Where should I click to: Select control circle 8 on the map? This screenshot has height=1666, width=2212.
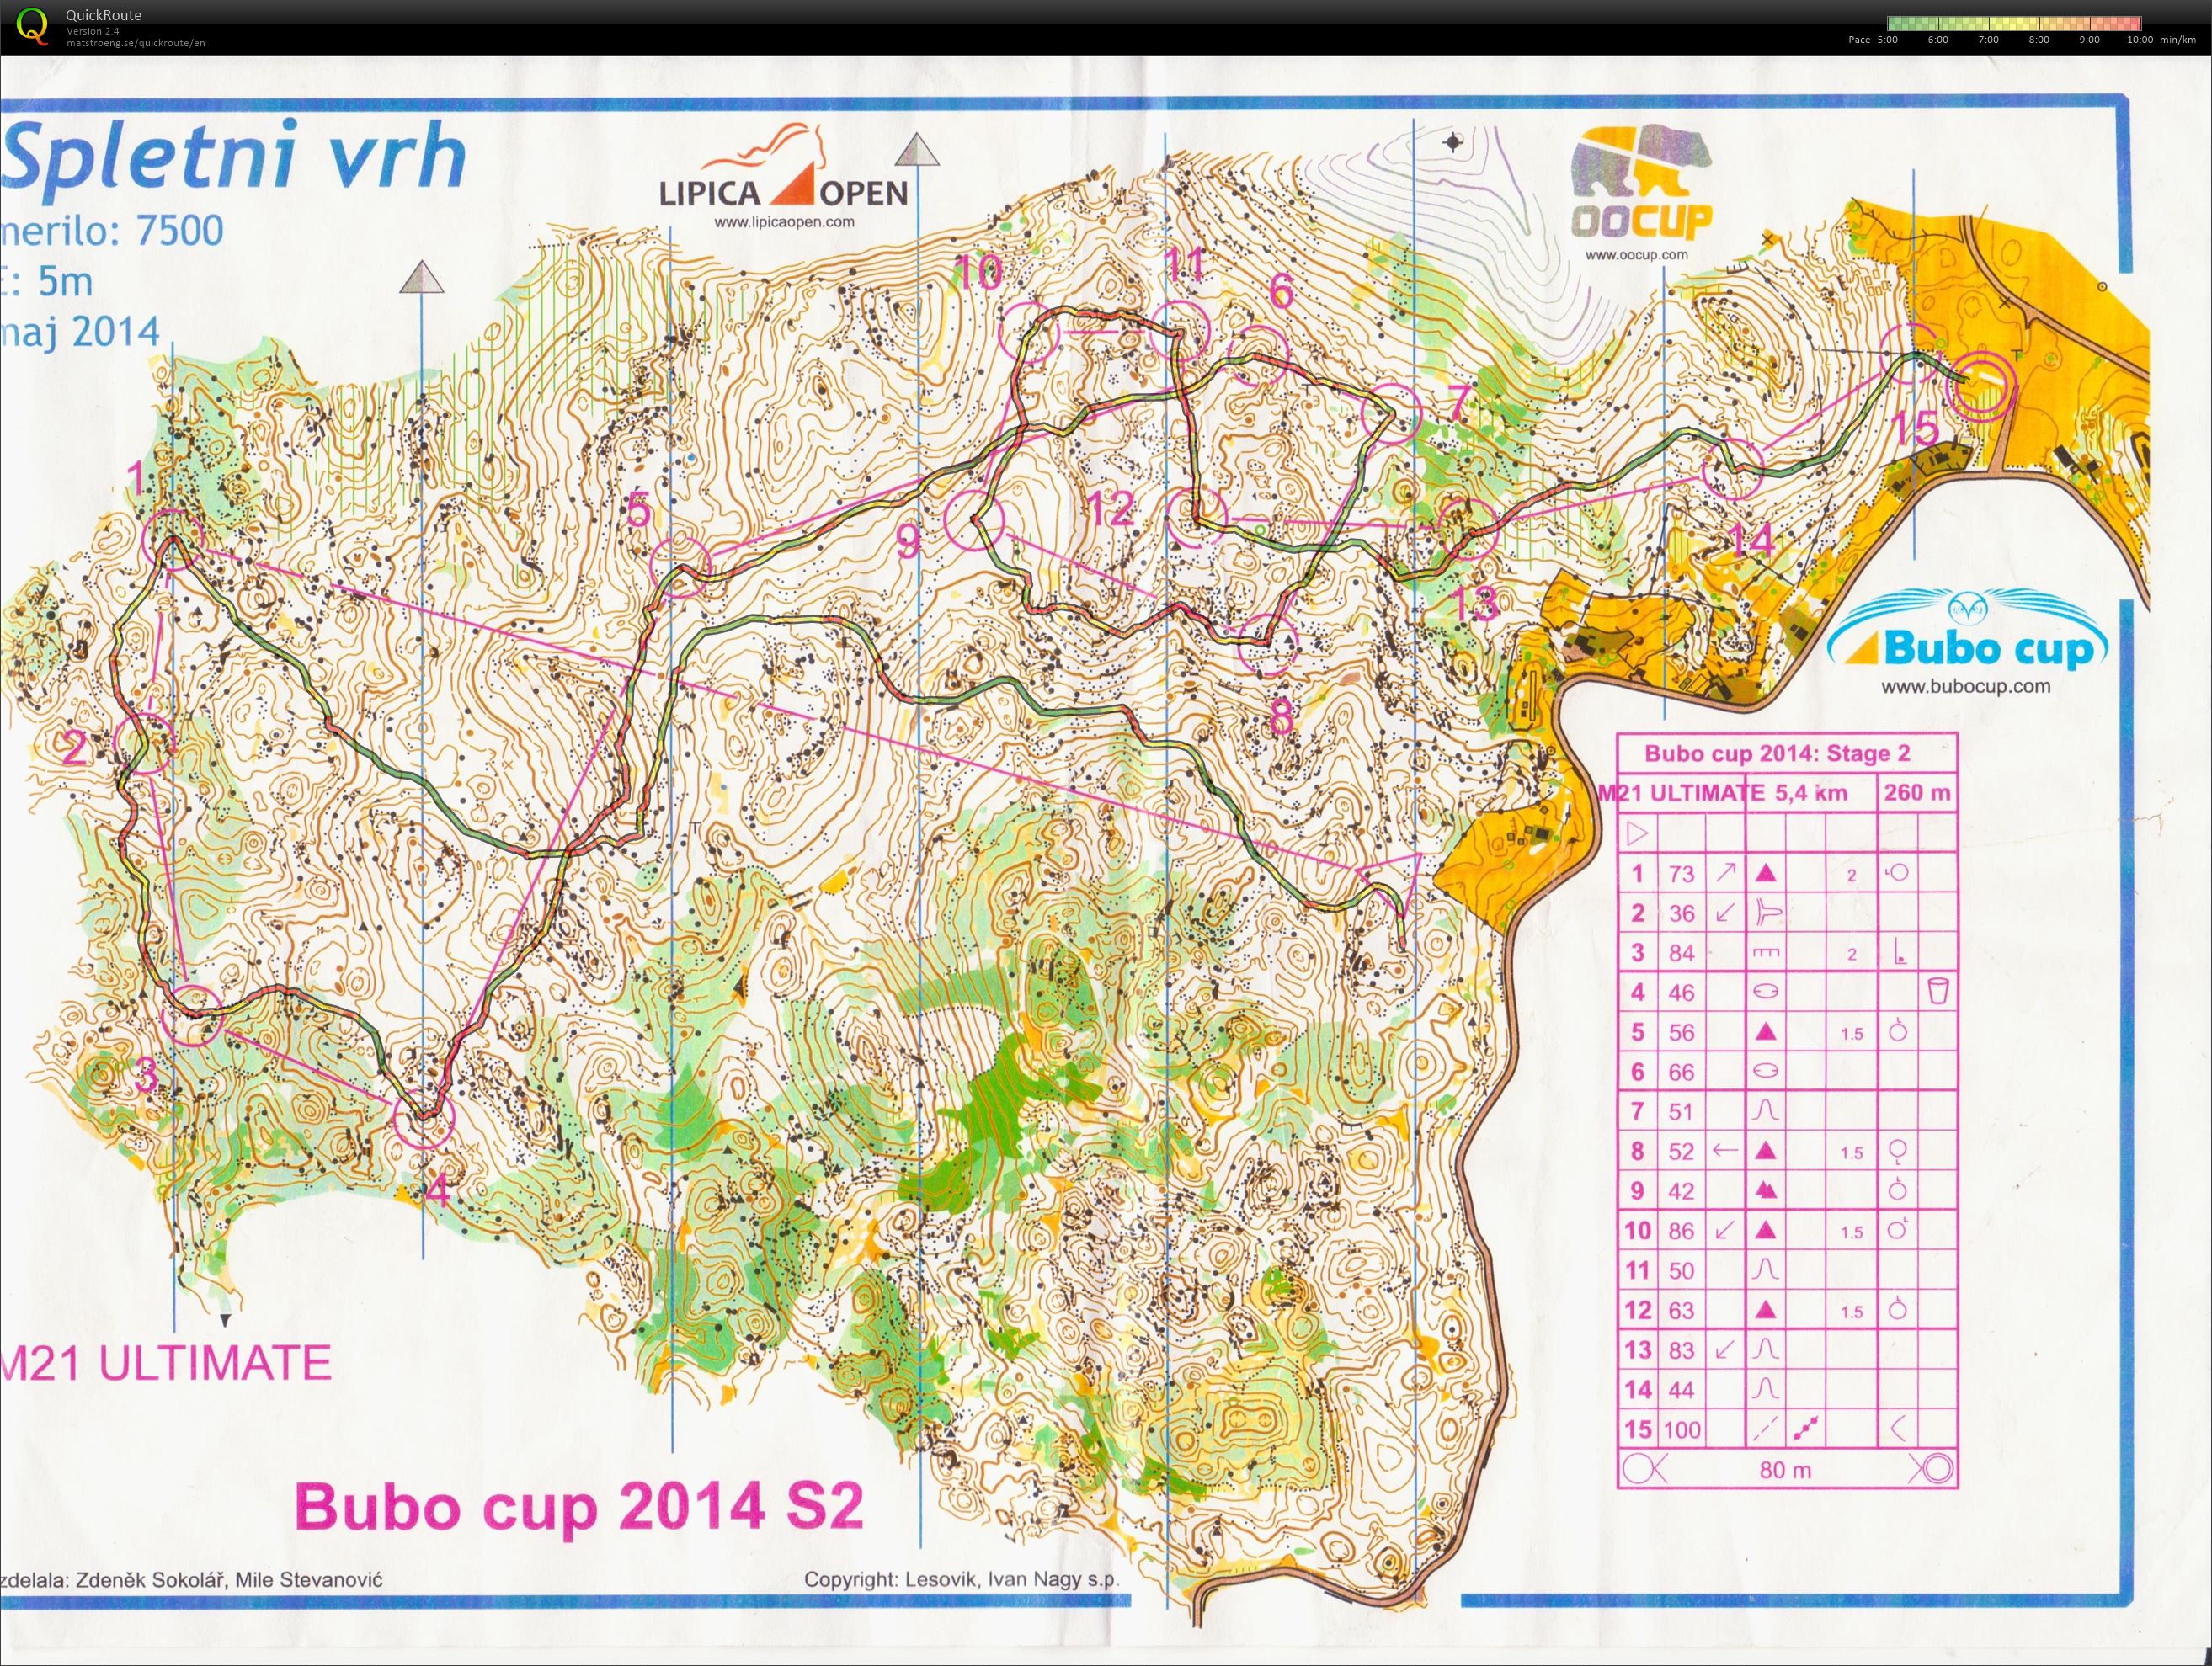pyautogui.click(x=1267, y=644)
